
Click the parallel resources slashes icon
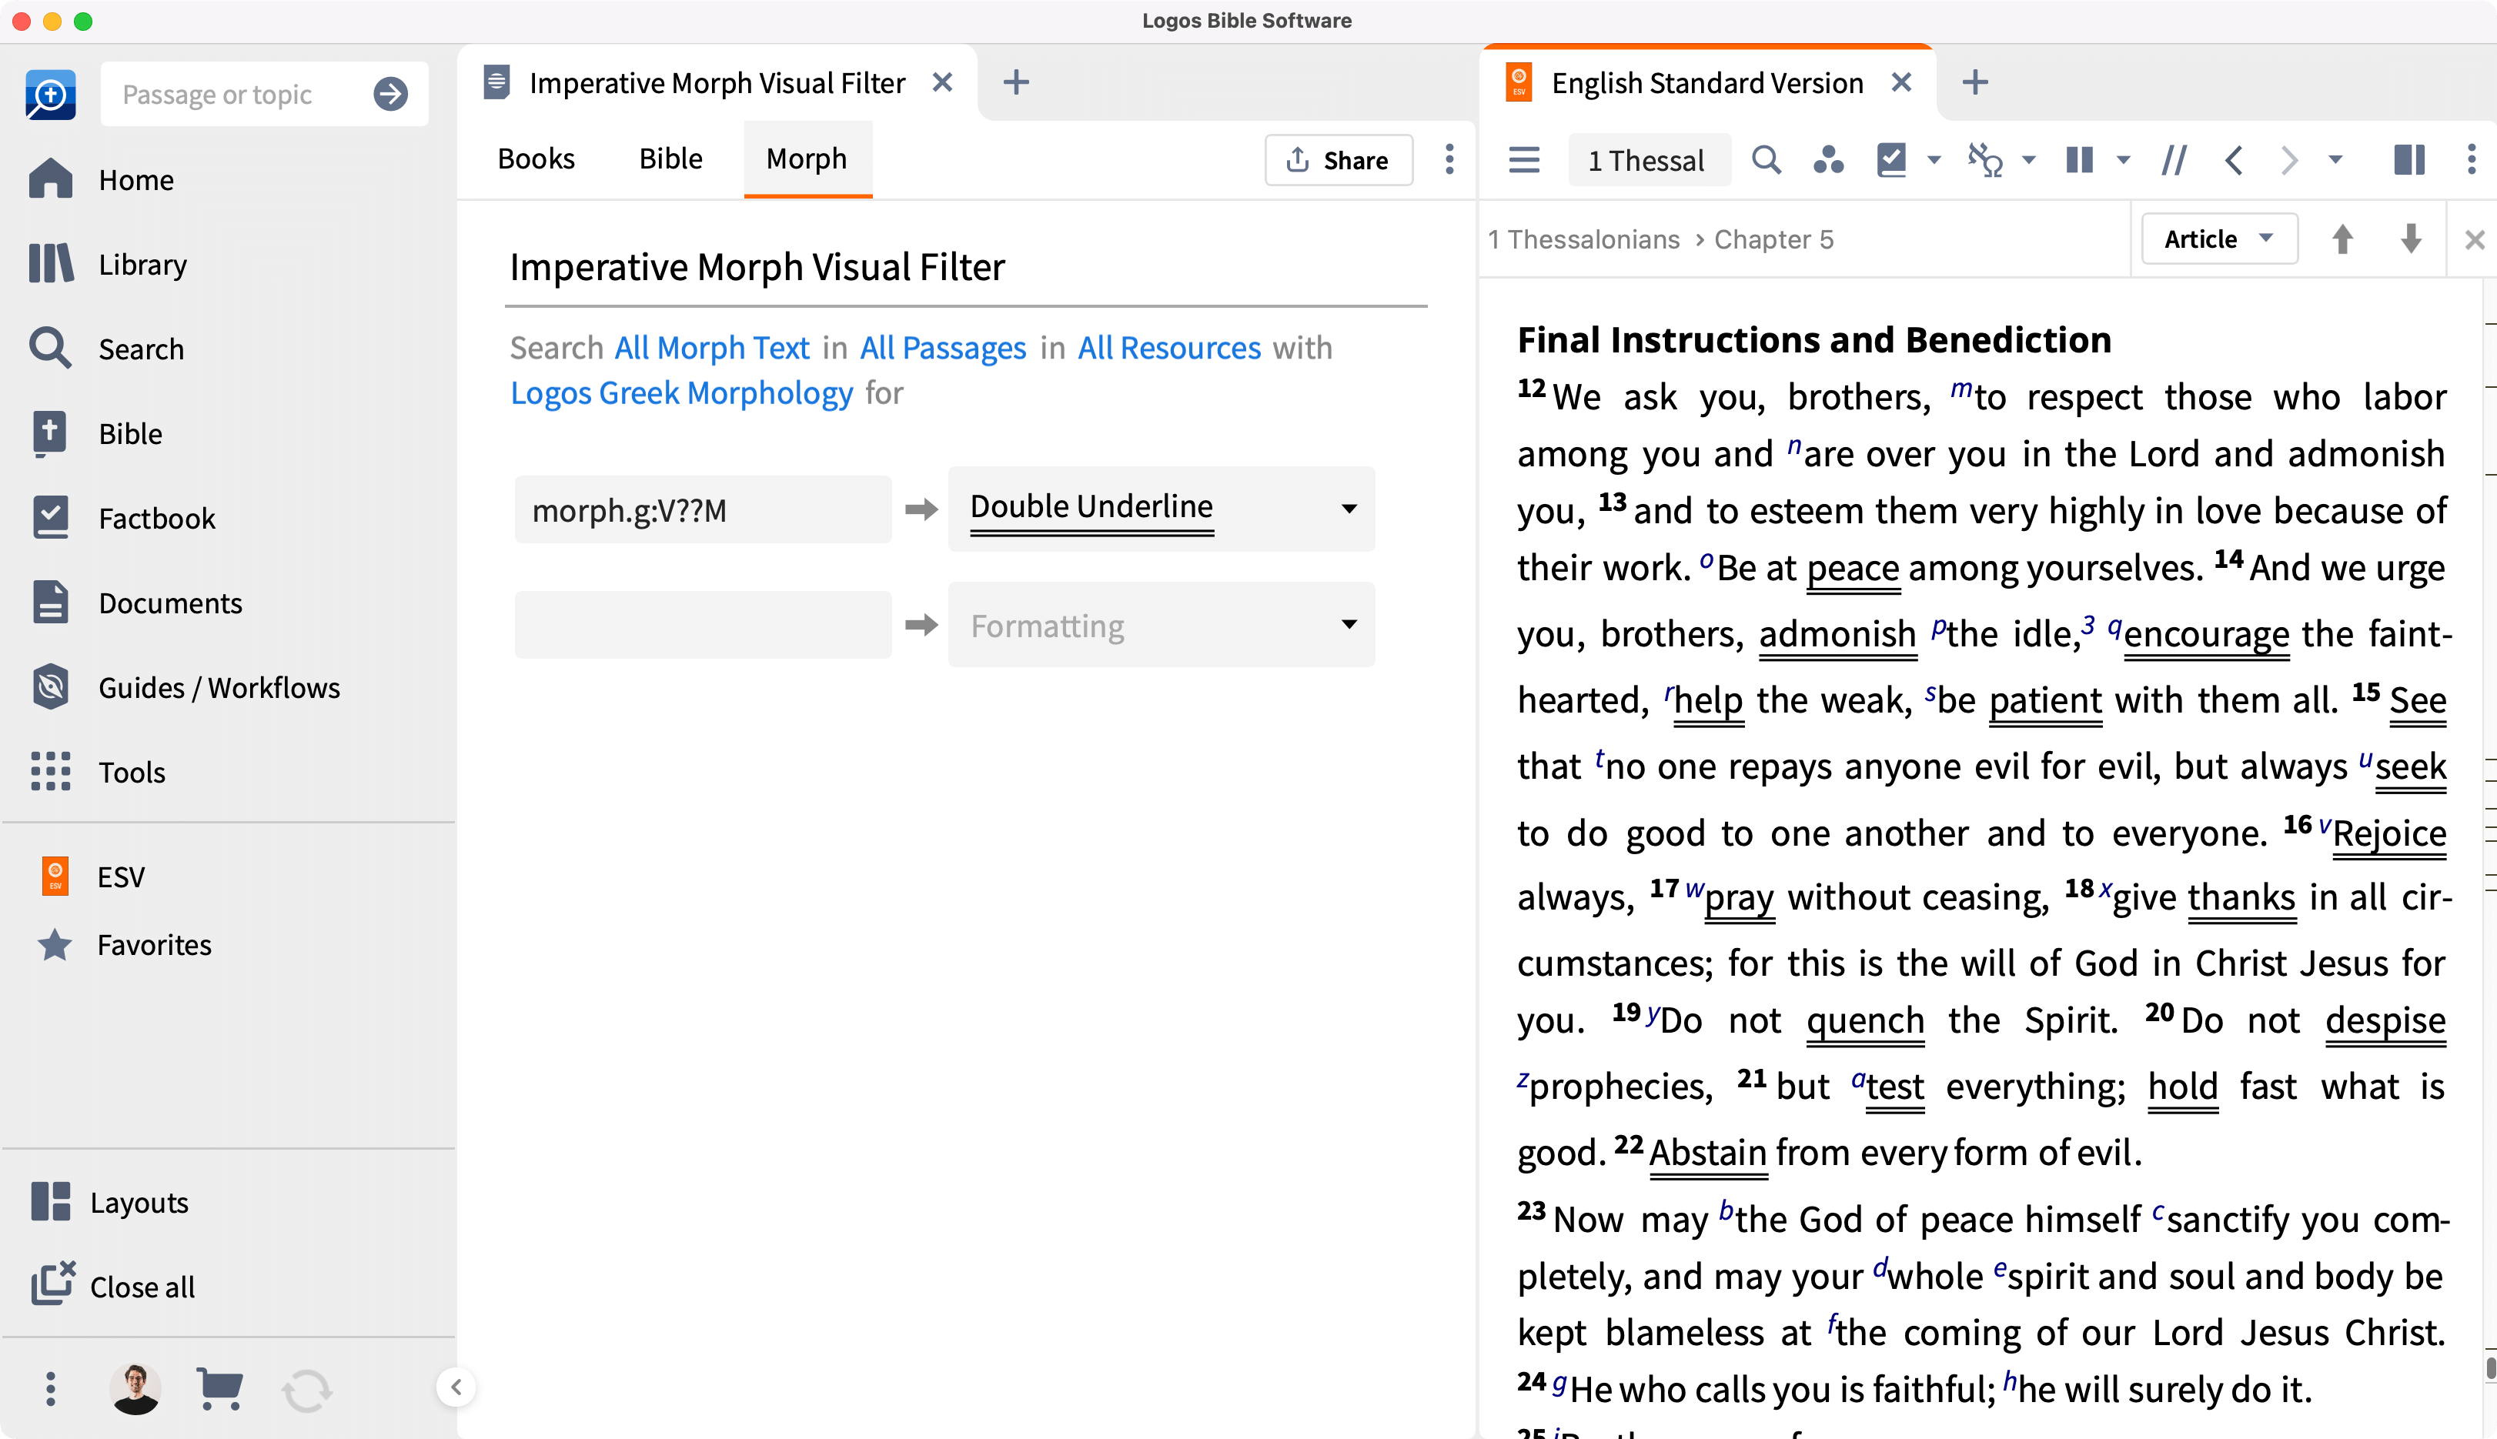pos(2173,159)
